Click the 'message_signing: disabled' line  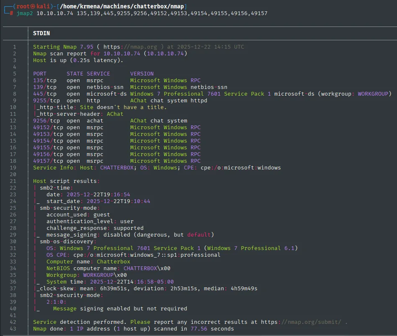130,235
